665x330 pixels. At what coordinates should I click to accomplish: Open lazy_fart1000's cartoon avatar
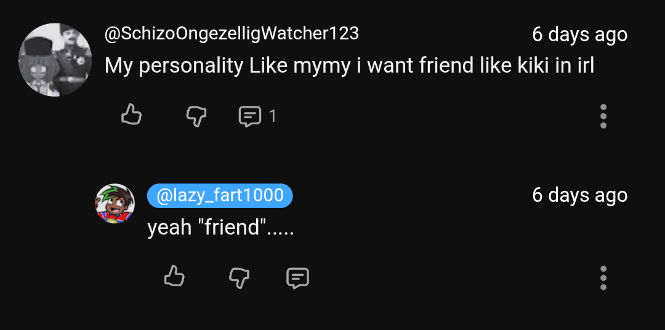pos(115,203)
